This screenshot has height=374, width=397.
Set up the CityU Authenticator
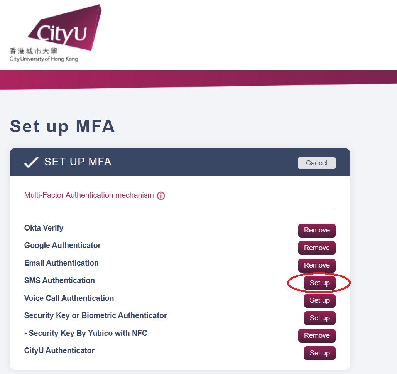click(319, 353)
